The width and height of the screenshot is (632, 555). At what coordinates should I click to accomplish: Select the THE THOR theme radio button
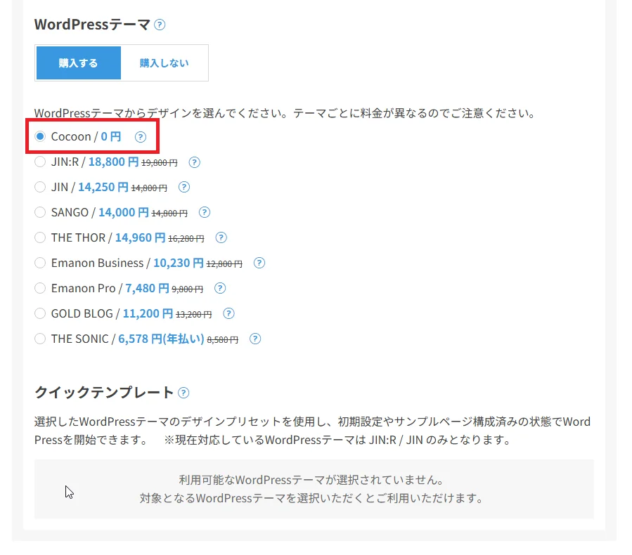[x=40, y=237]
